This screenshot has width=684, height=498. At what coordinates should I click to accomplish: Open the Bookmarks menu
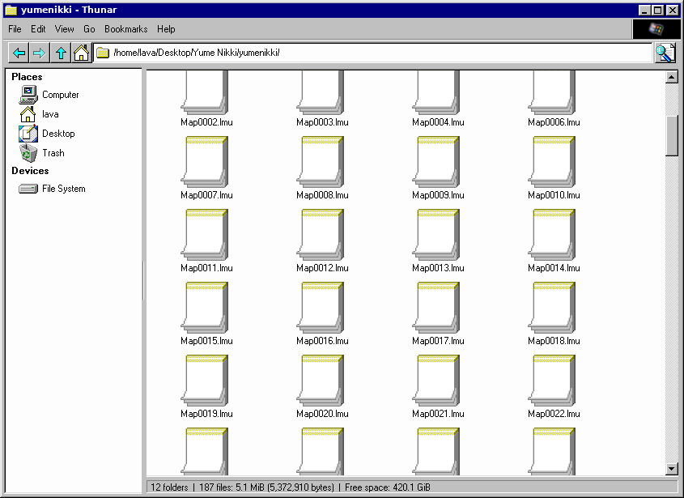pyautogui.click(x=125, y=29)
